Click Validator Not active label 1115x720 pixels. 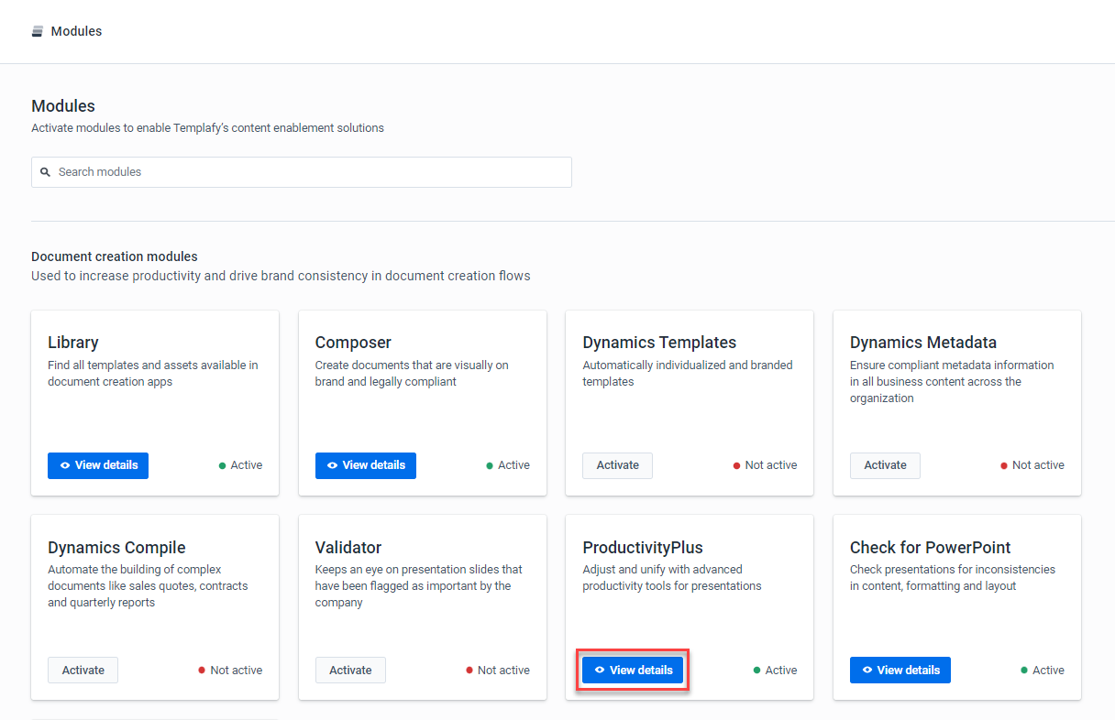pyautogui.click(x=504, y=671)
